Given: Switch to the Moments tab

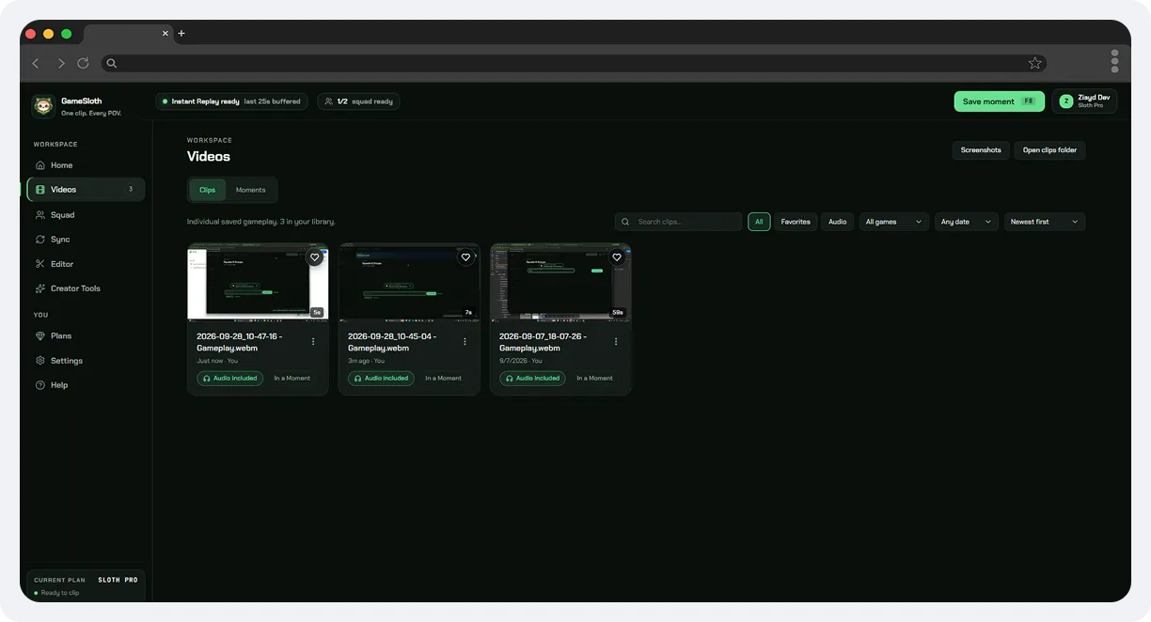Looking at the screenshot, I should tap(250, 190).
